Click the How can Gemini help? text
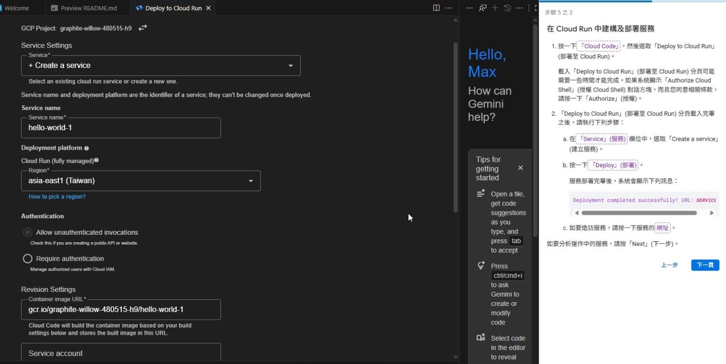Image resolution: width=726 pixels, height=364 pixels. pos(490,104)
